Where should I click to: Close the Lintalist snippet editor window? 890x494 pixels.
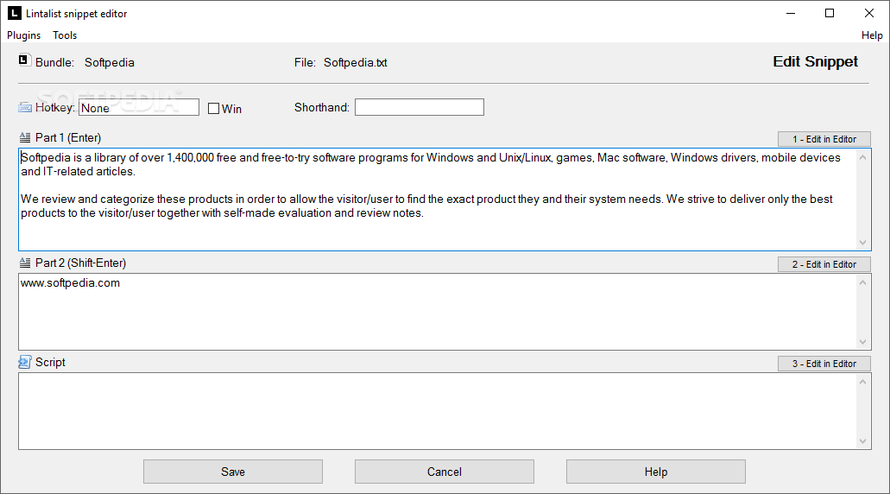tap(869, 13)
